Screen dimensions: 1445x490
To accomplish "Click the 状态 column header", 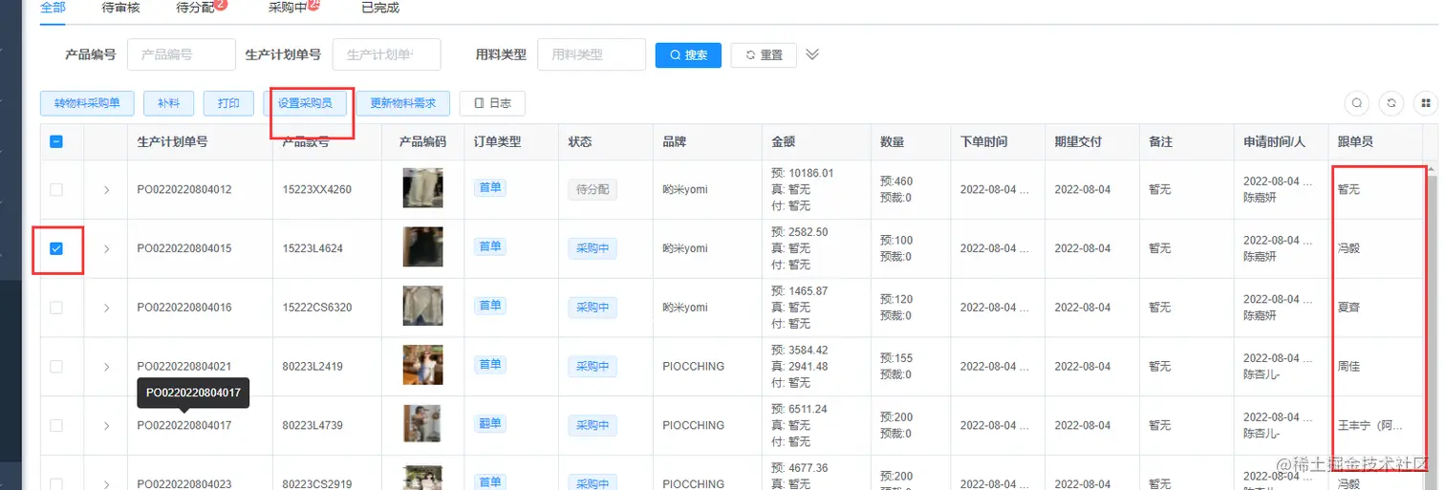I will click(580, 141).
